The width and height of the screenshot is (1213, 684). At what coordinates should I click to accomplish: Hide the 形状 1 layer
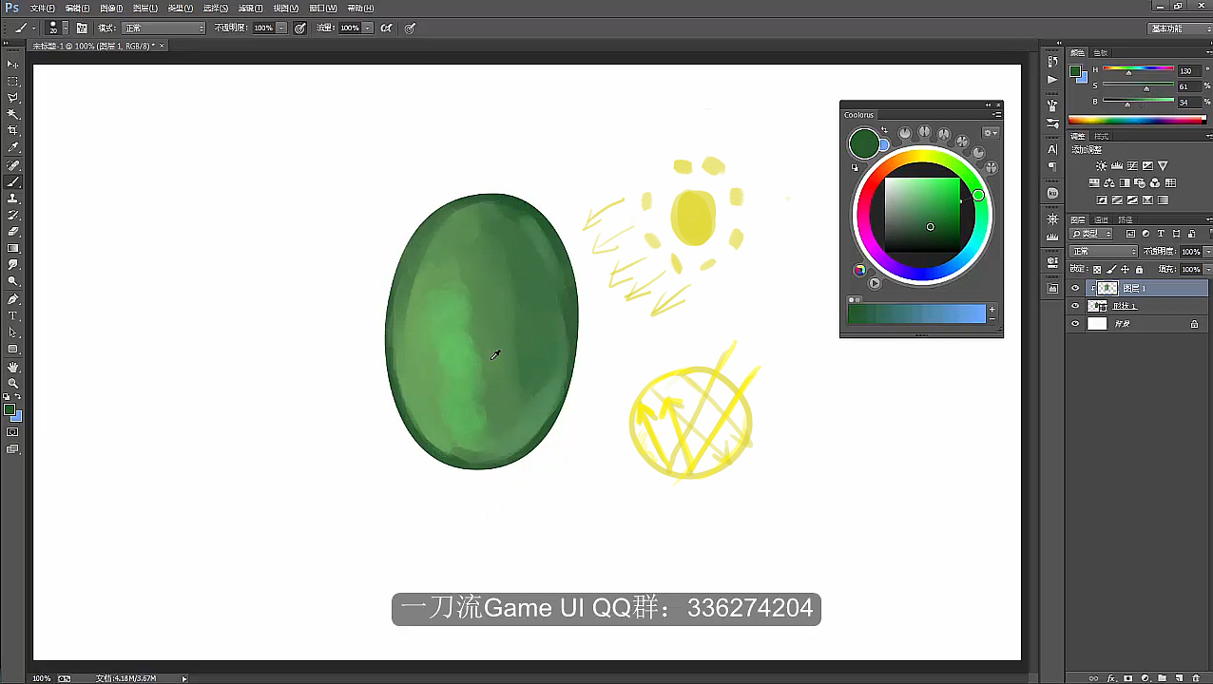(1075, 306)
